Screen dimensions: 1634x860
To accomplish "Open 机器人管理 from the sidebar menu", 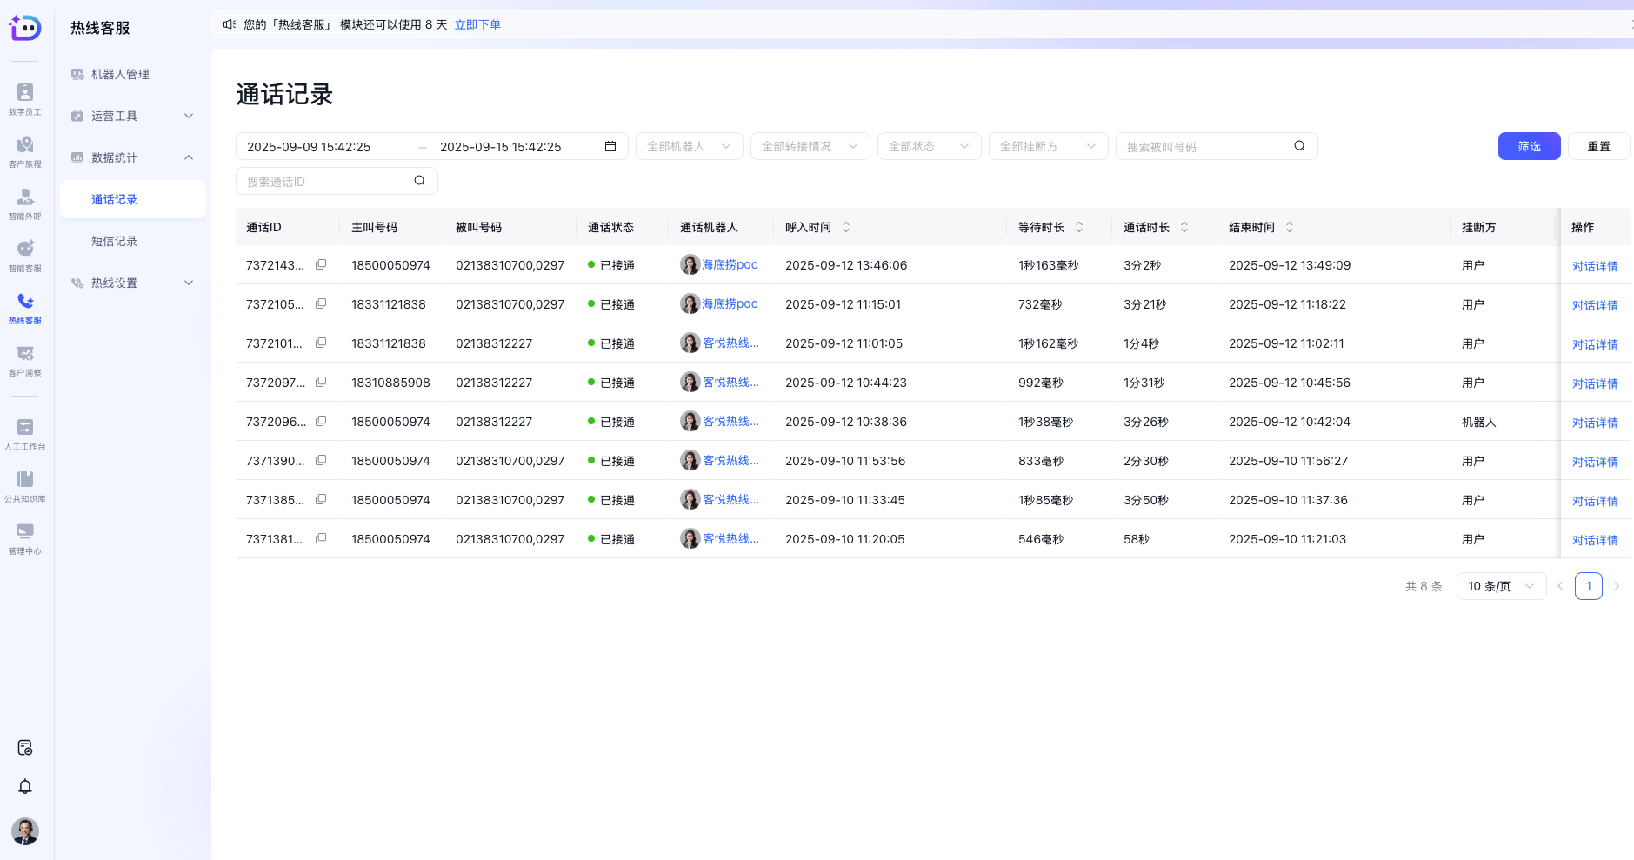I will (118, 74).
